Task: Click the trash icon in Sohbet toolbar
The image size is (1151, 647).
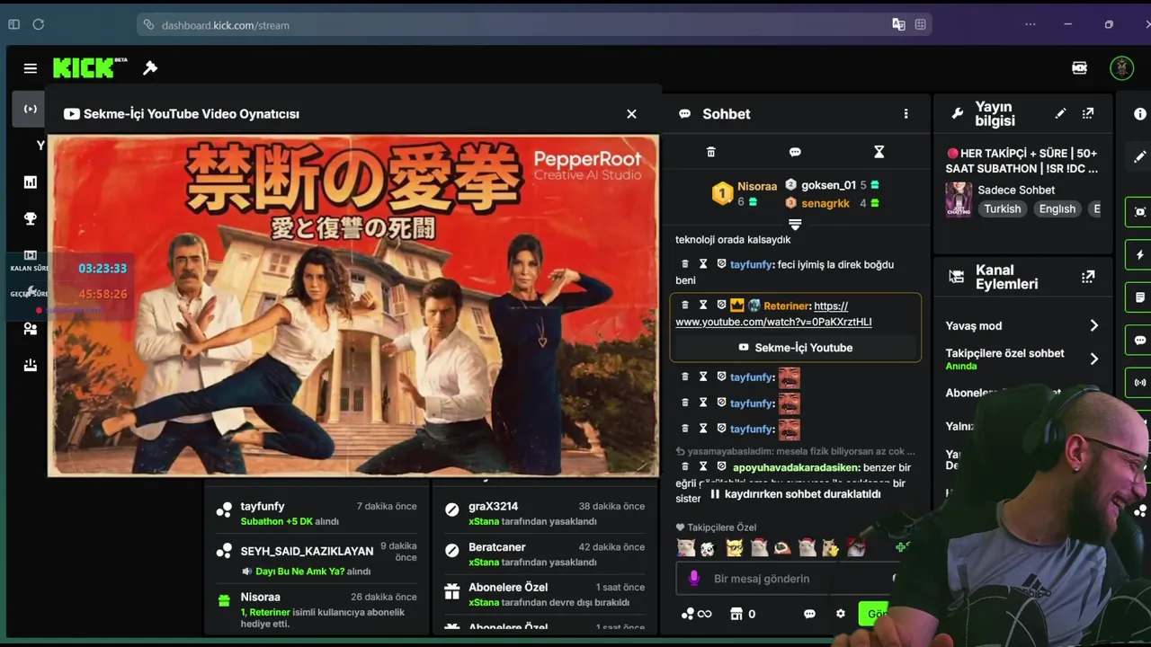Action: coord(710,152)
